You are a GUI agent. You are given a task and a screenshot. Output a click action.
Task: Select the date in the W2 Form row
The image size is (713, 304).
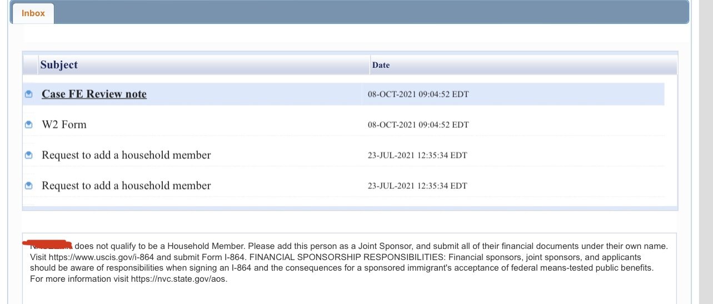pos(418,125)
